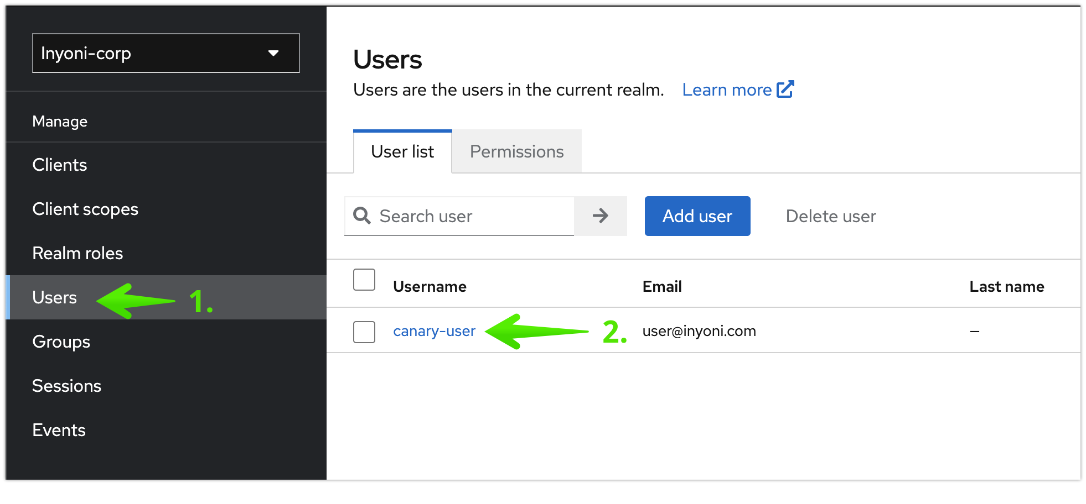Open the canary-user profile link
This screenshot has height=504, width=1086.
434,331
